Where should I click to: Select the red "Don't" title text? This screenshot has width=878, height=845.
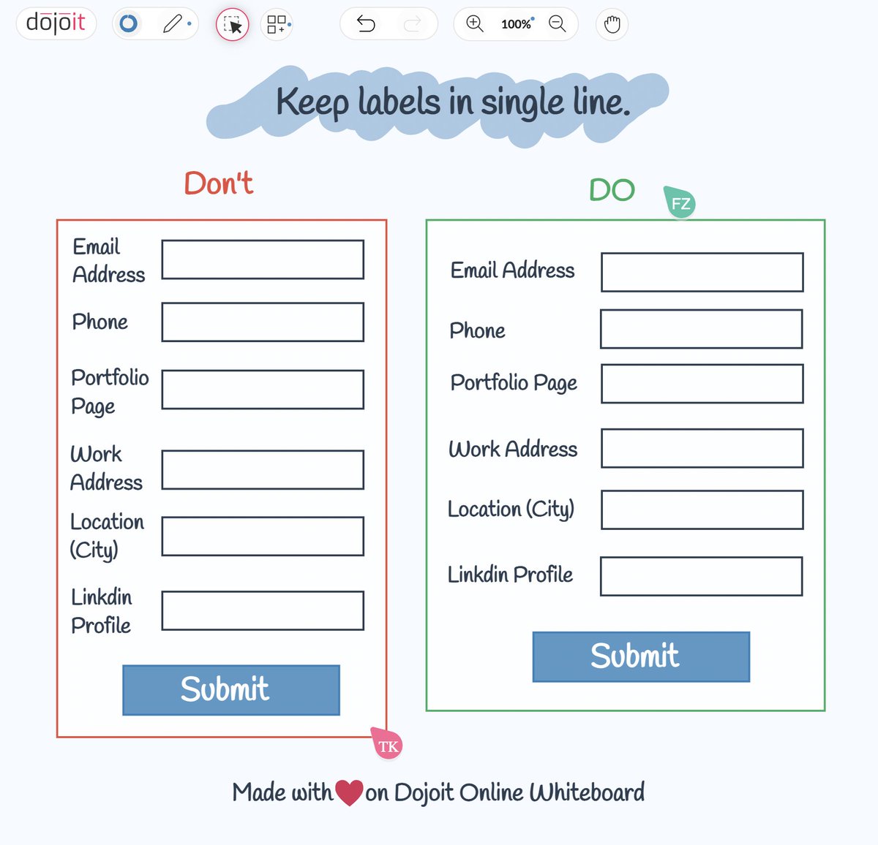point(219,183)
